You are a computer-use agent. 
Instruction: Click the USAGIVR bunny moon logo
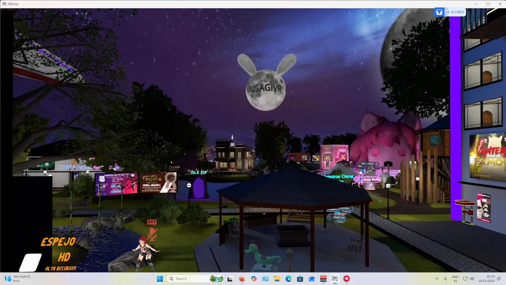tap(266, 82)
